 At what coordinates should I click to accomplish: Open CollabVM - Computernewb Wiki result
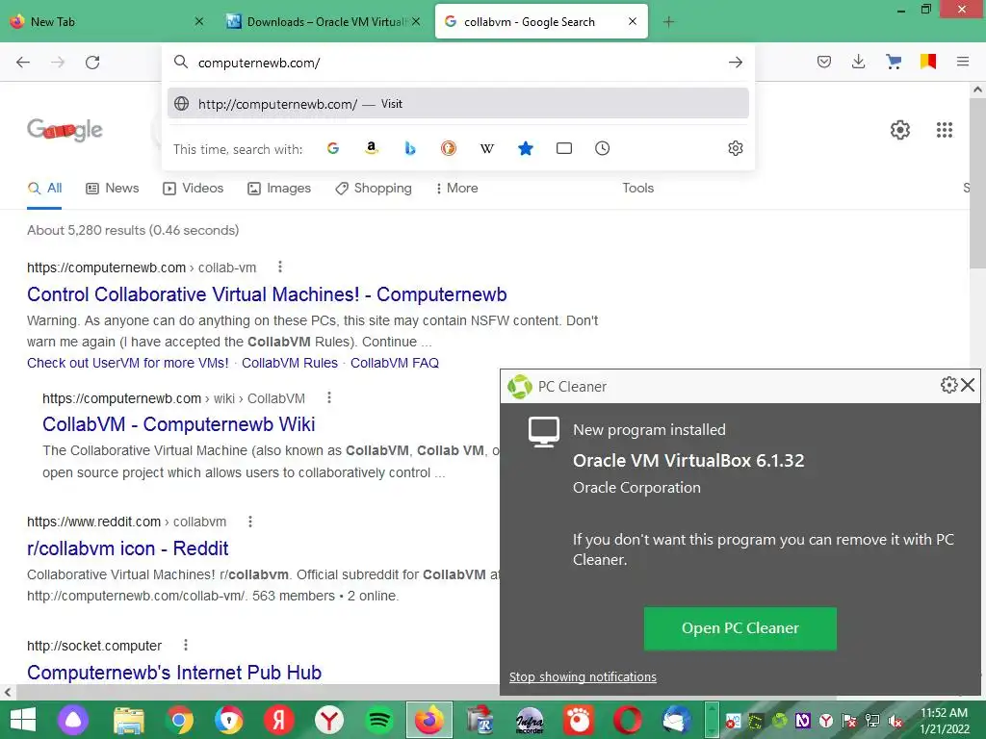178,424
